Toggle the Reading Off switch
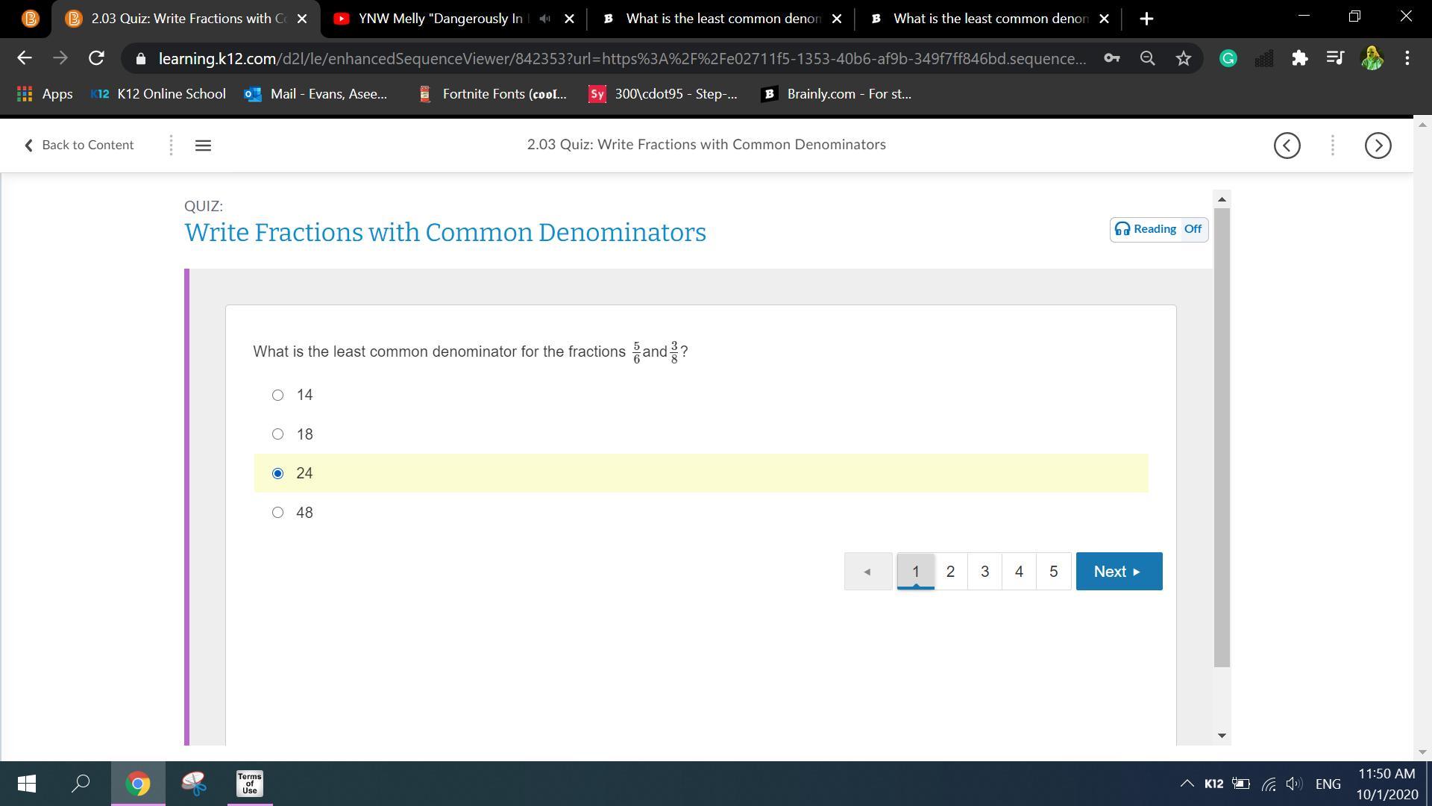 click(1159, 229)
